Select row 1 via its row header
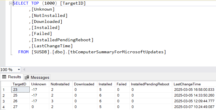 (x=6, y=90)
